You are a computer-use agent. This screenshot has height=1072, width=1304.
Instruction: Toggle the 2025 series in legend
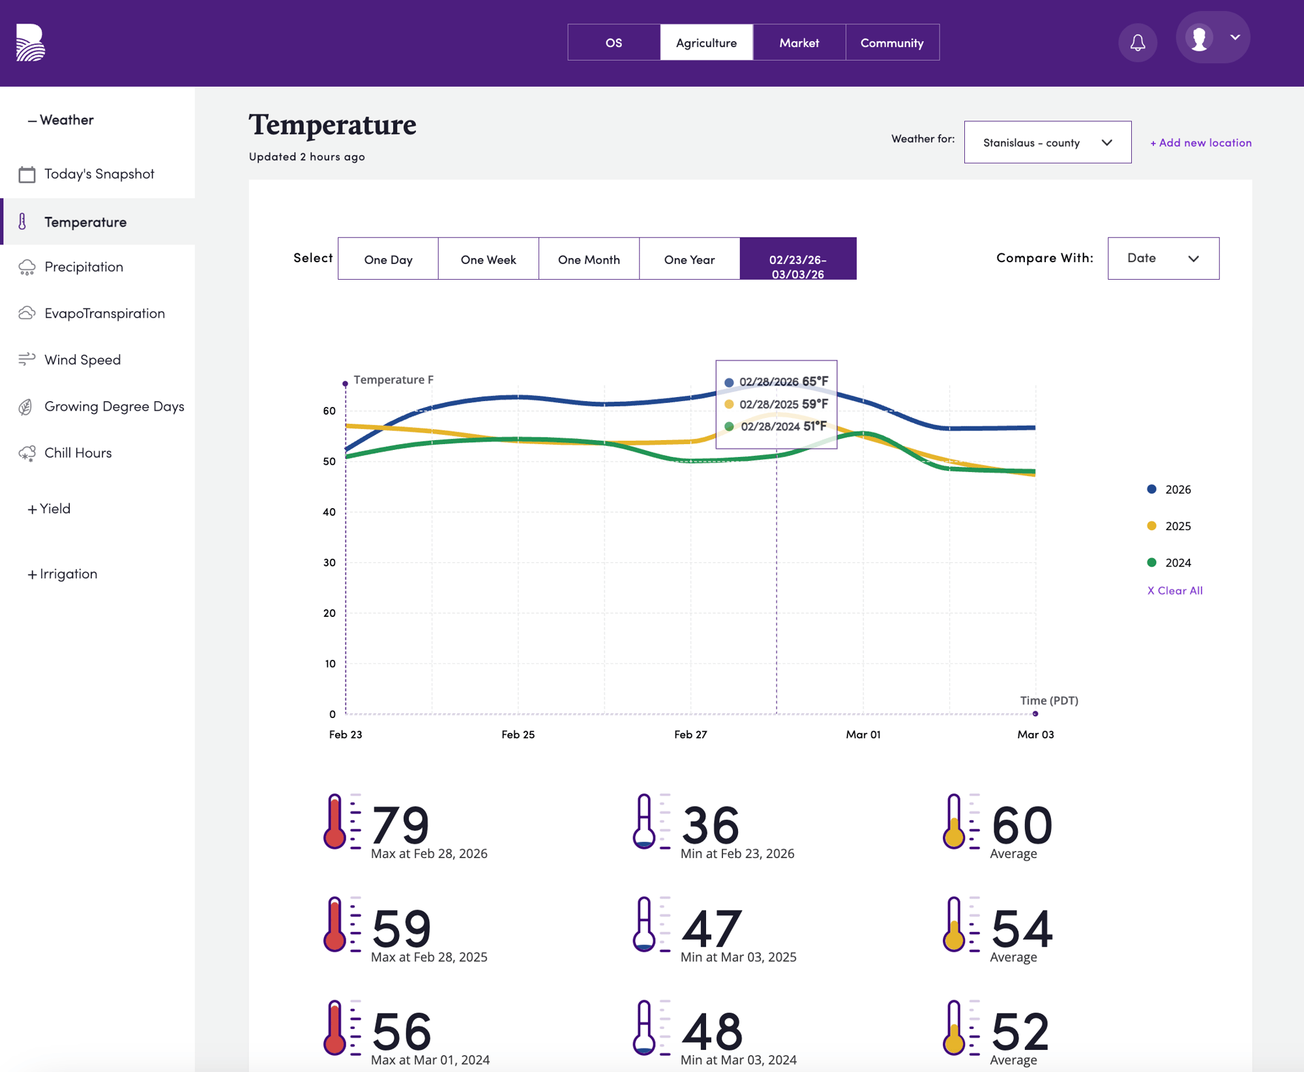pos(1177,526)
